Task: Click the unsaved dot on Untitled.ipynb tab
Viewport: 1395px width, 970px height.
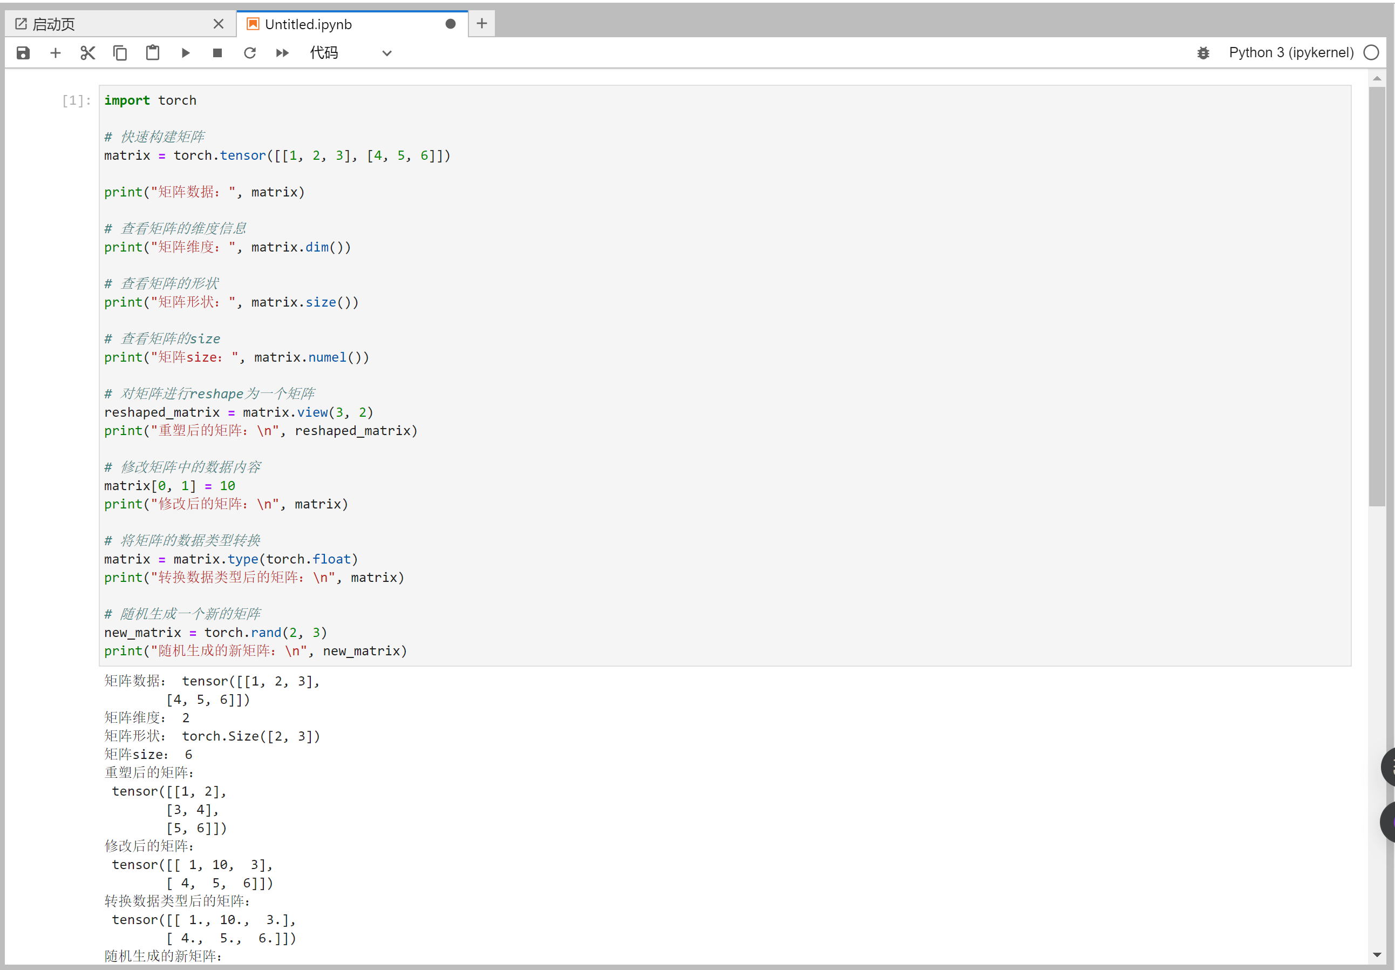Action: pos(450,24)
